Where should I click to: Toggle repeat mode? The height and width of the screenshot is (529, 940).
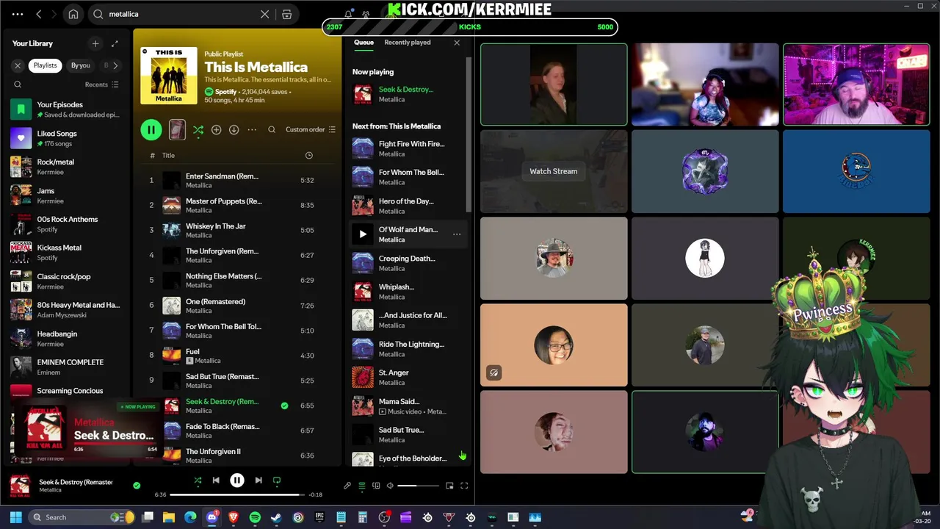click(277, 481)
